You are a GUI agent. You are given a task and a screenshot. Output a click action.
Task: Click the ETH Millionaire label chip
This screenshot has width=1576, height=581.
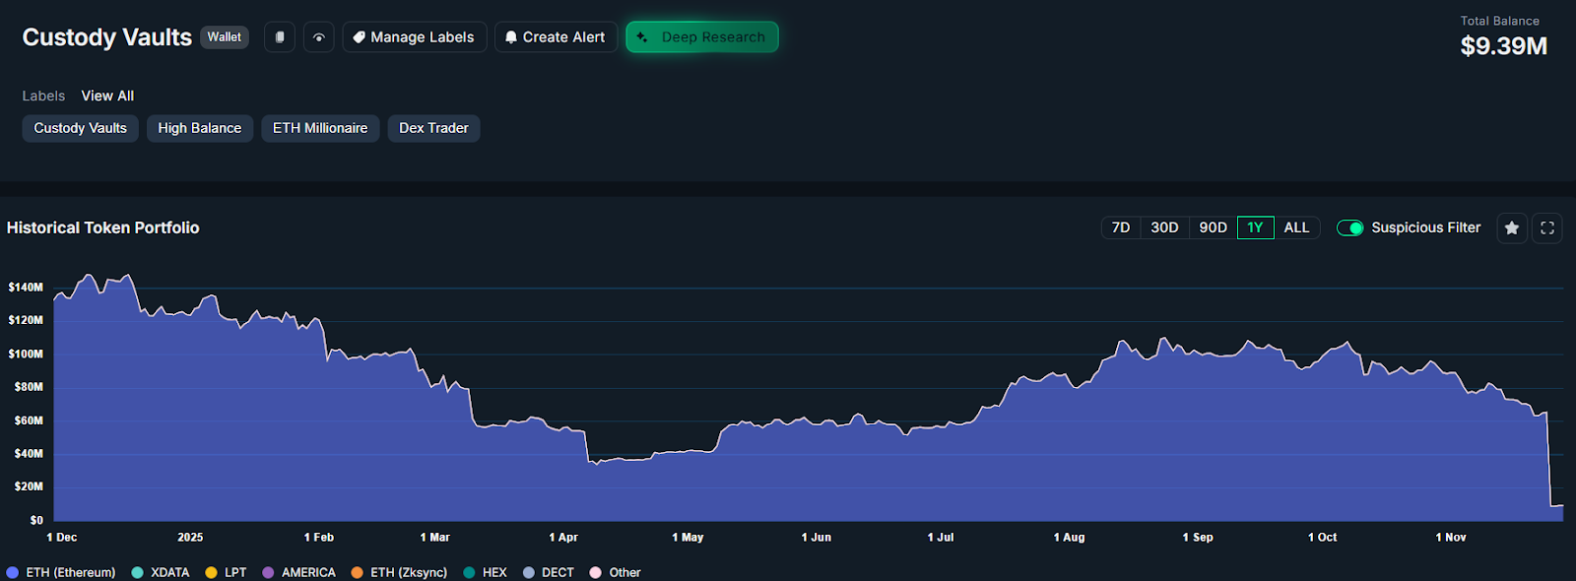tap(320, 128)
